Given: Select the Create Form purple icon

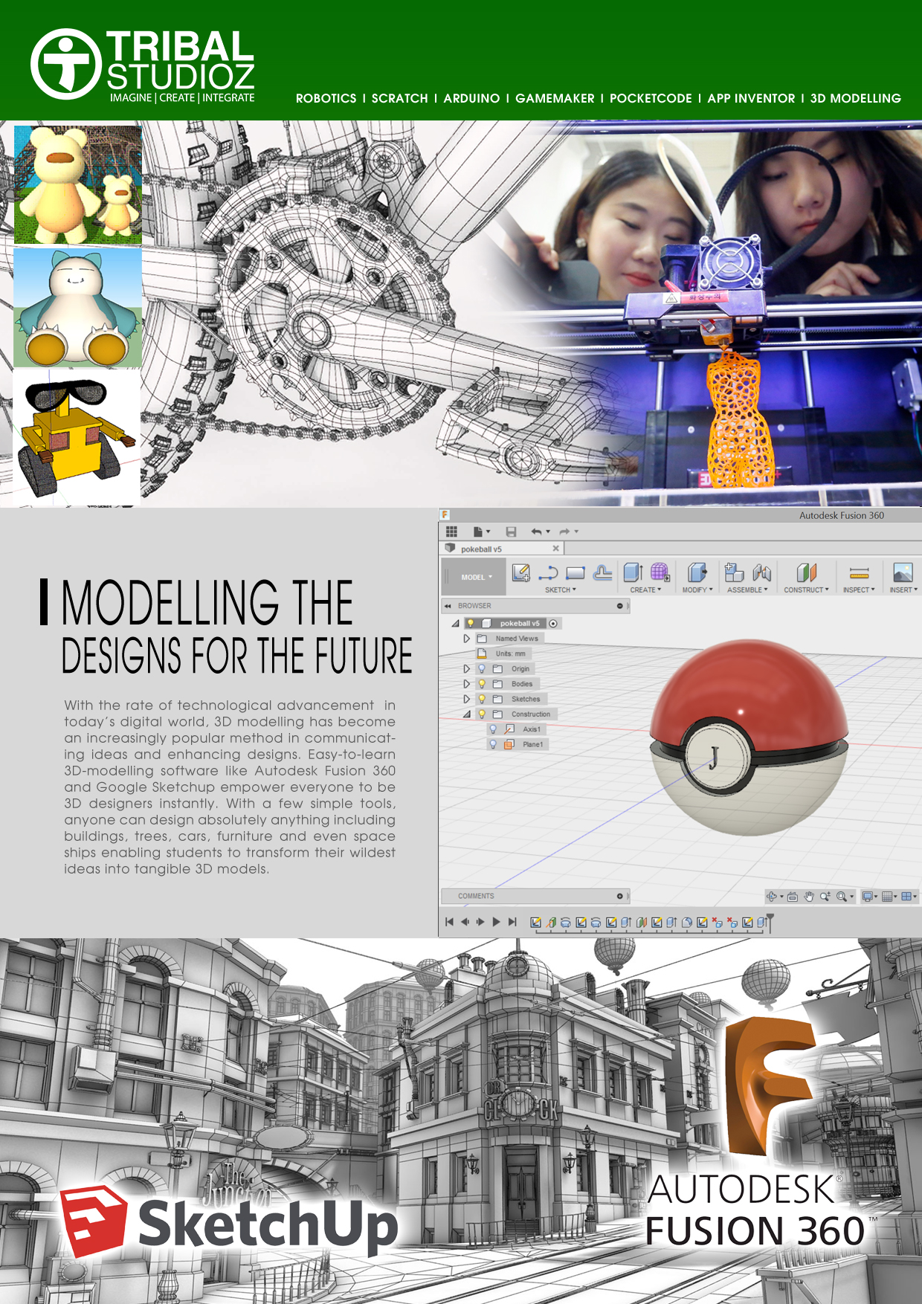Looking at the screenshot, I should coord(660,572).
